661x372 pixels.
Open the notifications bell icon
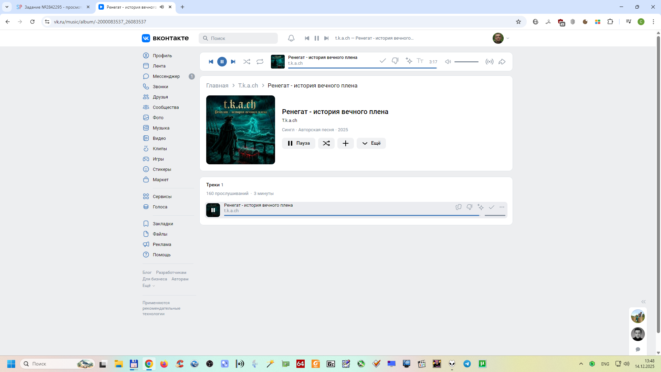(291, 38)
